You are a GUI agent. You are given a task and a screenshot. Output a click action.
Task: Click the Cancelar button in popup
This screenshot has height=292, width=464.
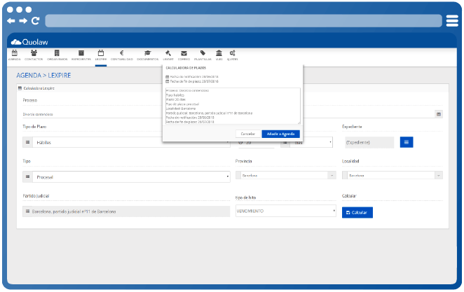[x=248, y=134]
